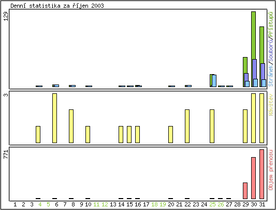Click the green weekend day label 26
Image resolution: width=276 pixels, height=210 pixels.
[221, 204]
